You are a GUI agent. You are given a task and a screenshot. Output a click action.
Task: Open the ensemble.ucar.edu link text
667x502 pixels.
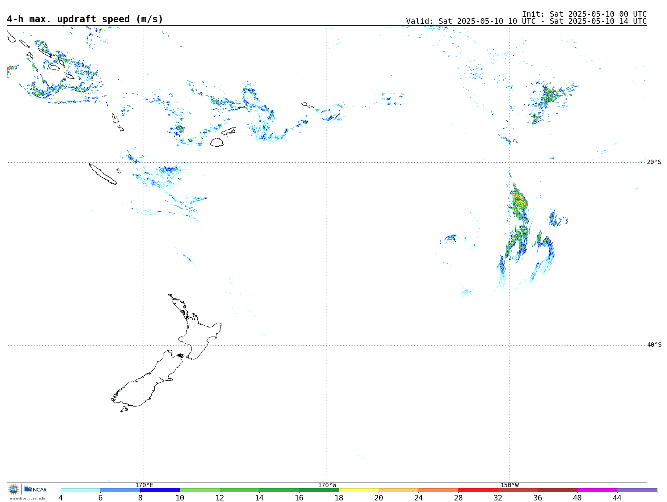(27, 498)
